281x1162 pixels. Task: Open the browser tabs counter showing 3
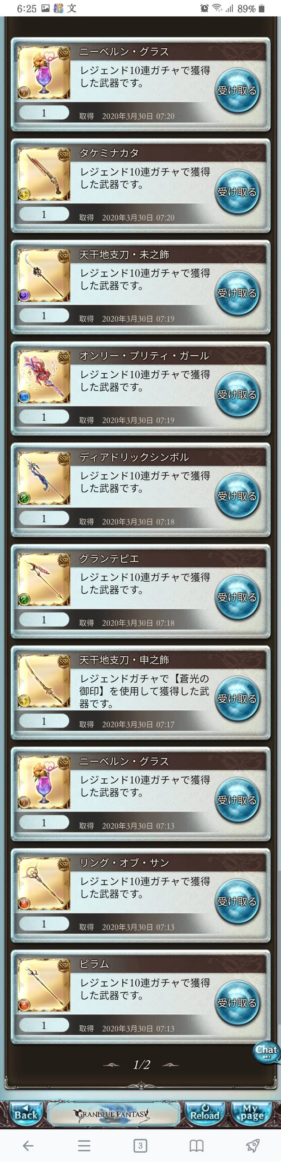click(140, 1145)
